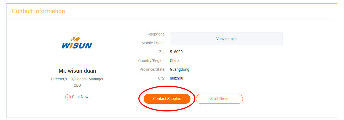The width and height of the screenshot is (344, 120).
Task: Click the Director/CEO/General Manager title text
Action: coord(77,79)
